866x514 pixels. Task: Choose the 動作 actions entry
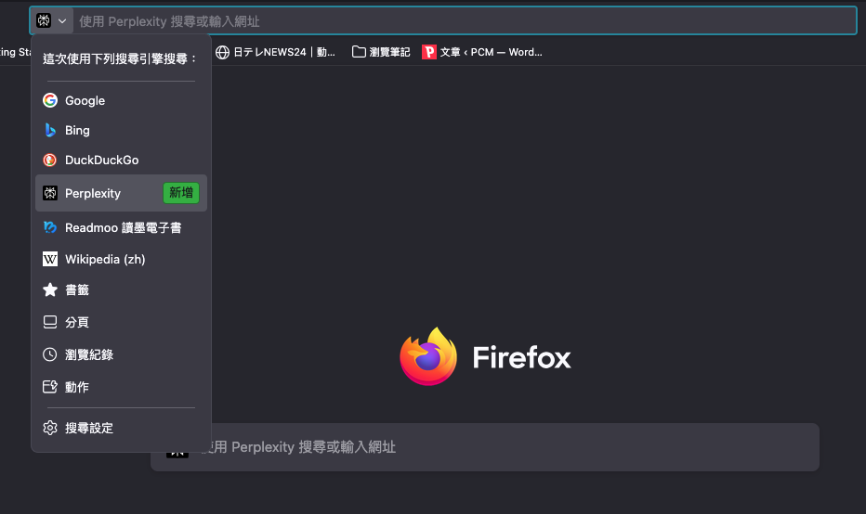click(x=76, y=387)
